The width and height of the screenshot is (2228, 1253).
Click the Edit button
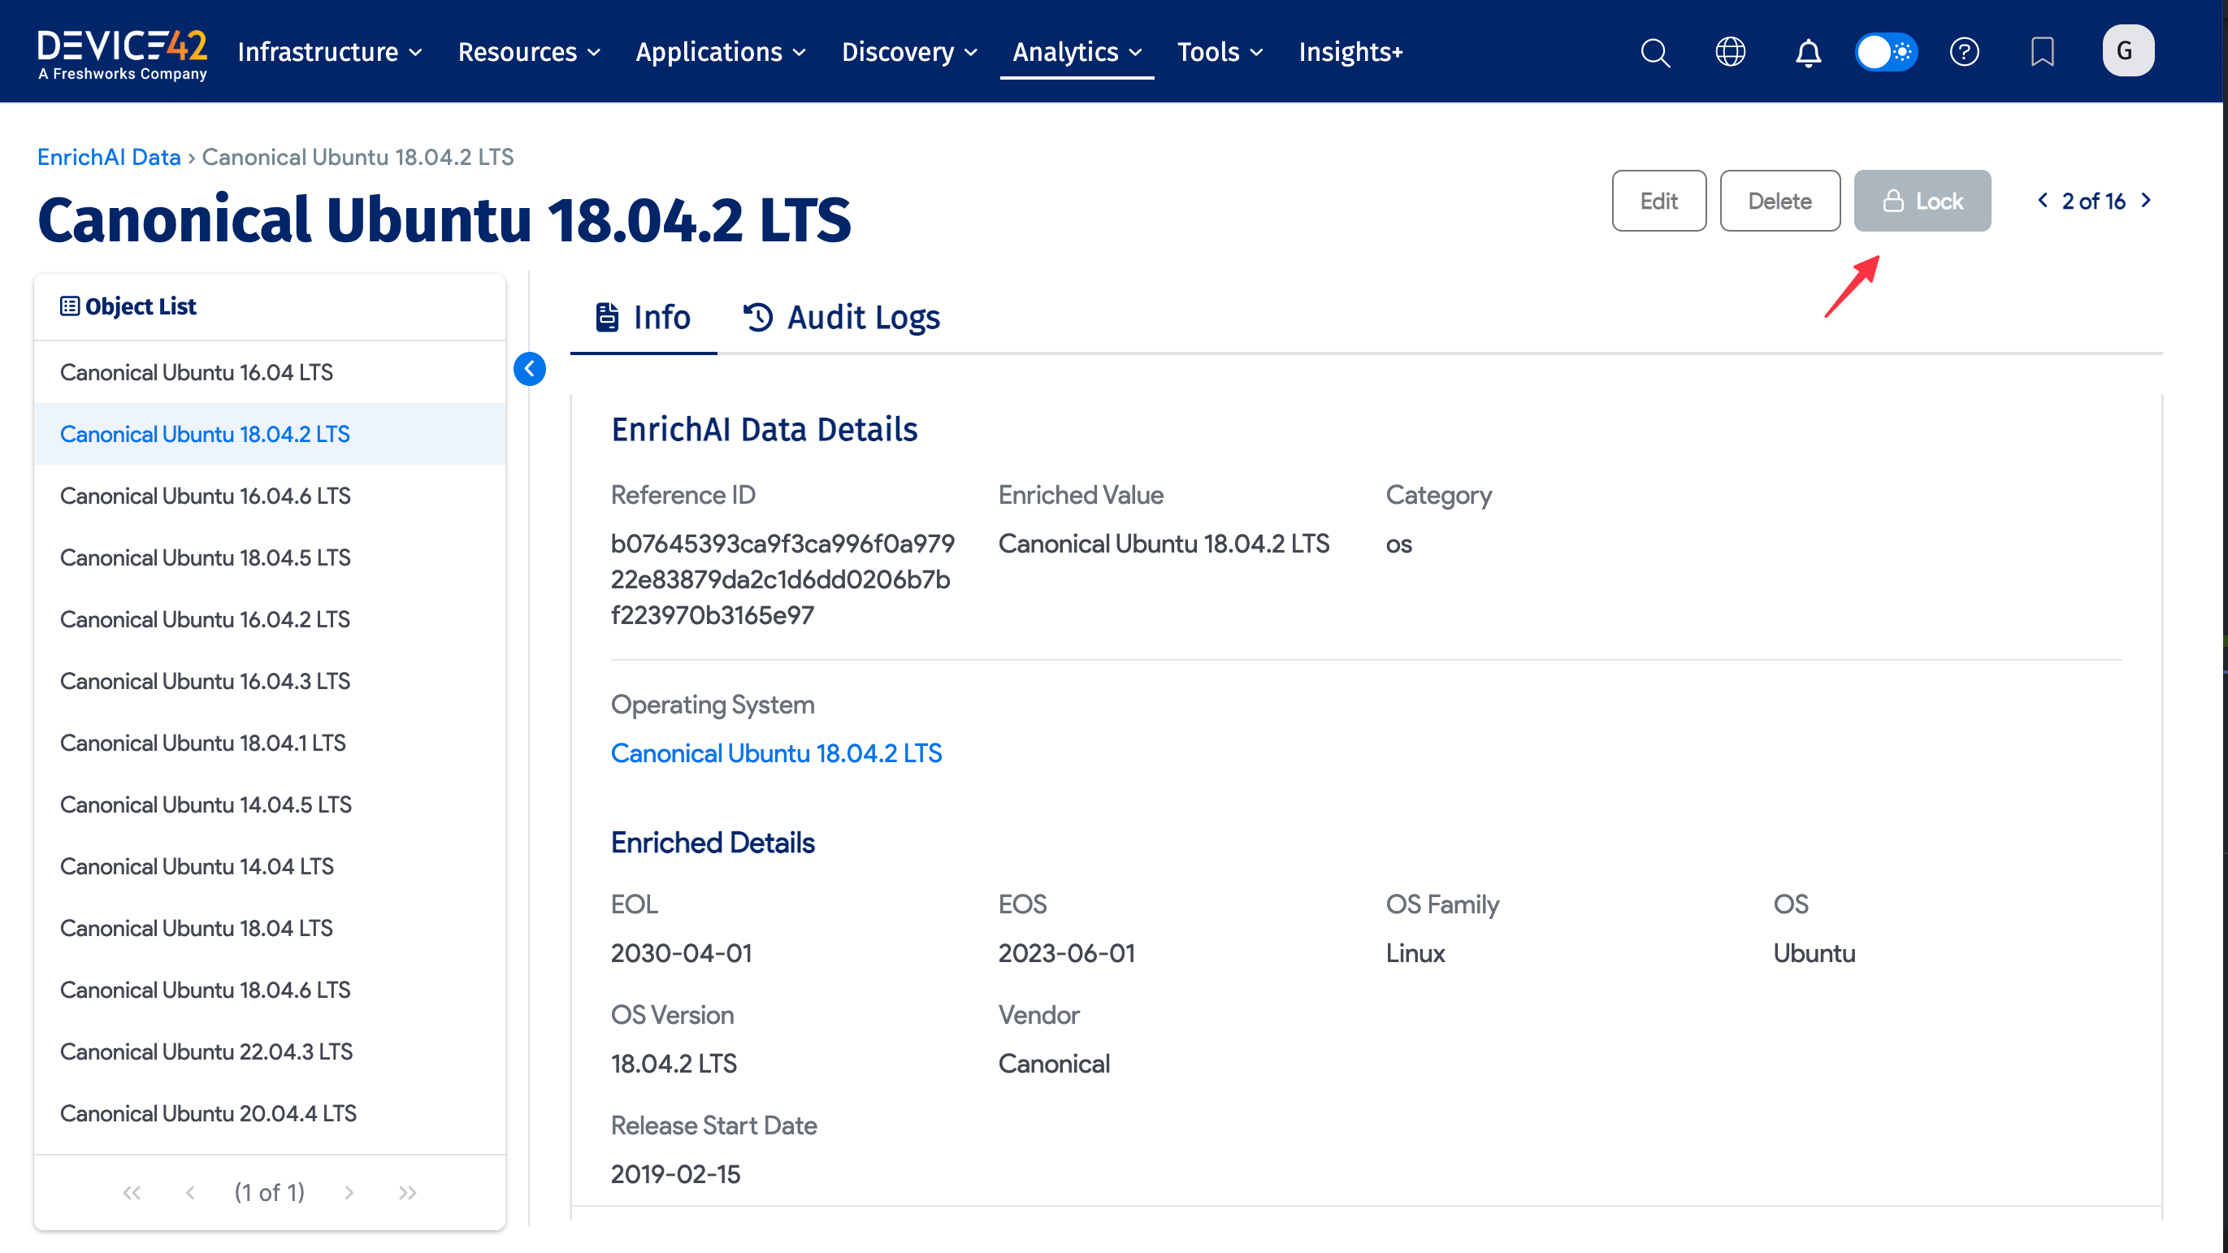click(1658, 201)
